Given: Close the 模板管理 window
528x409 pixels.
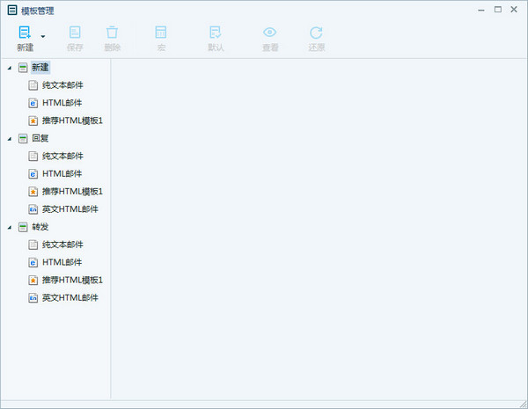Looking at the screenshot, I should click(514, 10).
